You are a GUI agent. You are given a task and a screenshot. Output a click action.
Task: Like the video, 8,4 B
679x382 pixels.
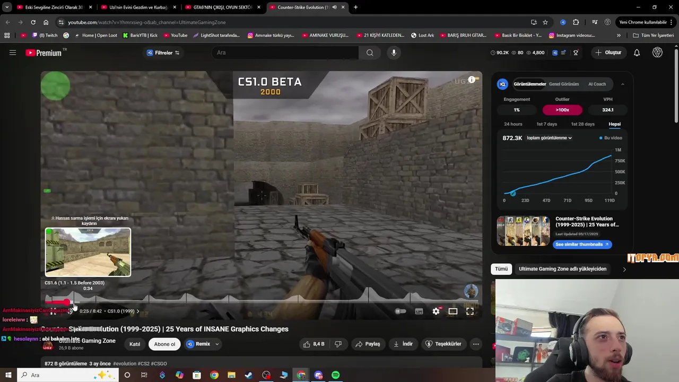pyautogui.click(x=314, y=344)
